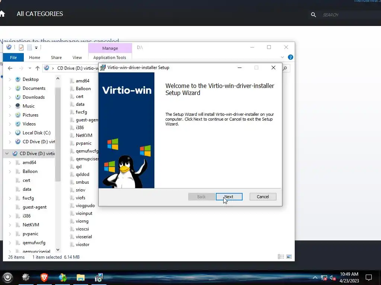Open All CATEGORIES on the webpage

(40, 14)
